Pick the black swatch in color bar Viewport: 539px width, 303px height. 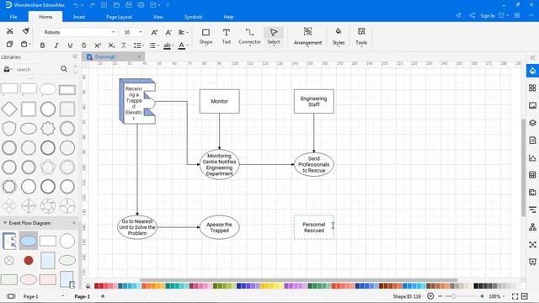click(x=476, y=286)
